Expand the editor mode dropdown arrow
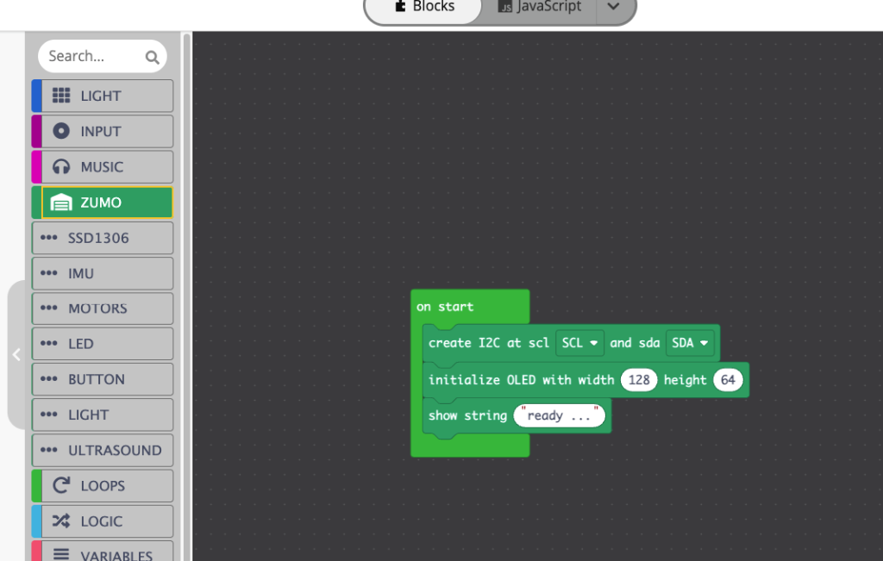Screen dimensions: 883x561 tap(613, 7)
